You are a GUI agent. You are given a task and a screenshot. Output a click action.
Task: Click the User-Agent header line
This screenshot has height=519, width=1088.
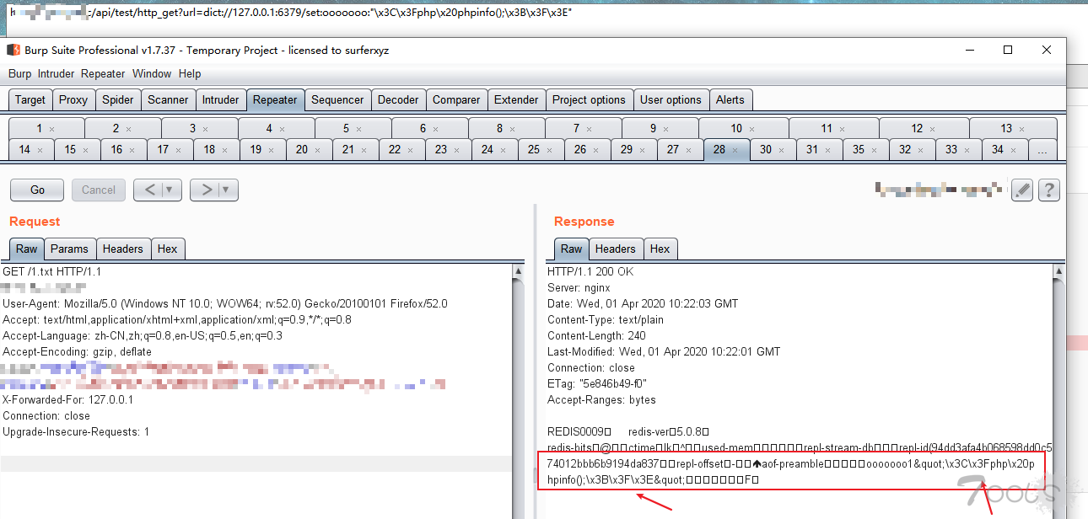[x=225, y=304]
